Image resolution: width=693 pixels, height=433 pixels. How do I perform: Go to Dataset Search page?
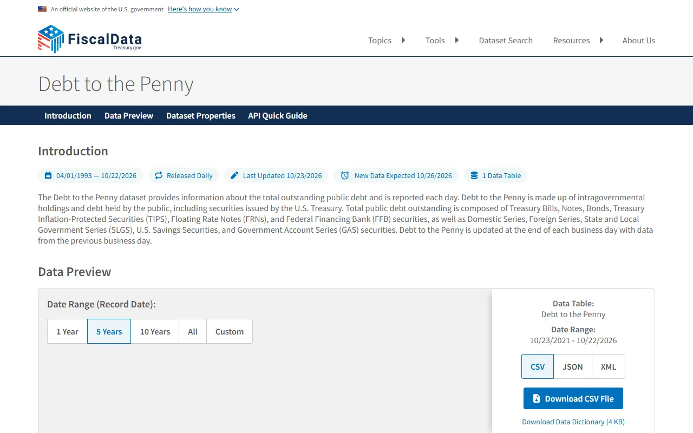coord(506,40)
